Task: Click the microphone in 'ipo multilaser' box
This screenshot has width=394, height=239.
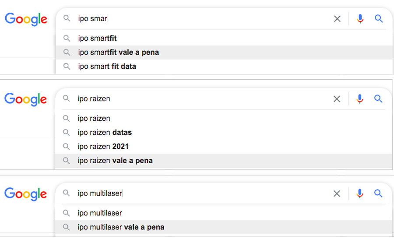Action: tap(360, 193)
